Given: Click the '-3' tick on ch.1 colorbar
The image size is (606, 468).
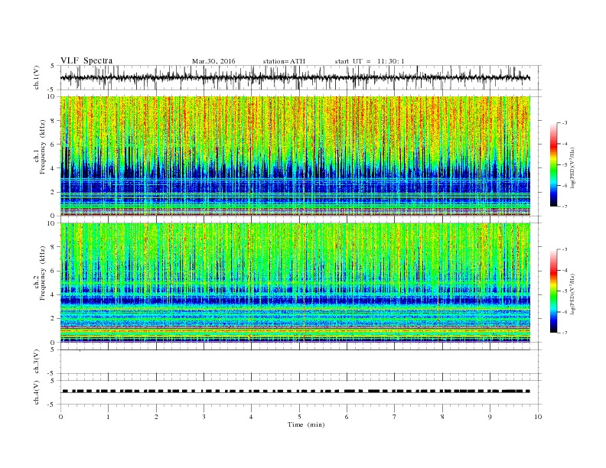Looking at the screenshot, I should pos(564,123).
